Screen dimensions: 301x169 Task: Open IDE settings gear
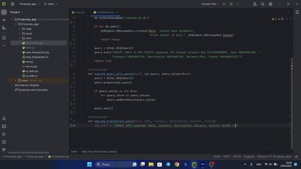pyautogui.click(x=270, y=4)
